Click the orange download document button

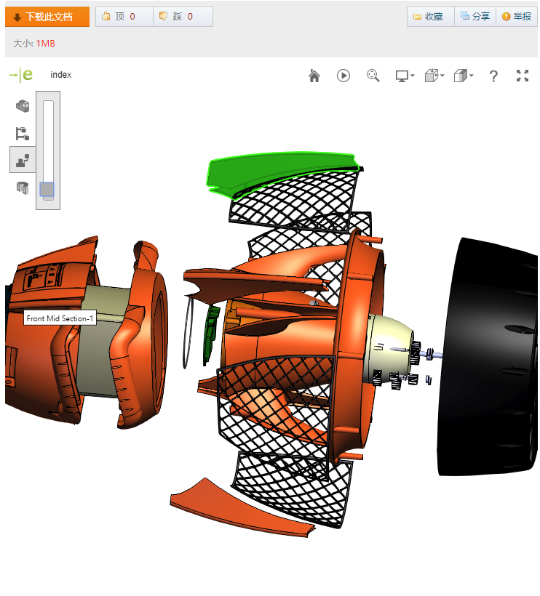click(47, 17)
